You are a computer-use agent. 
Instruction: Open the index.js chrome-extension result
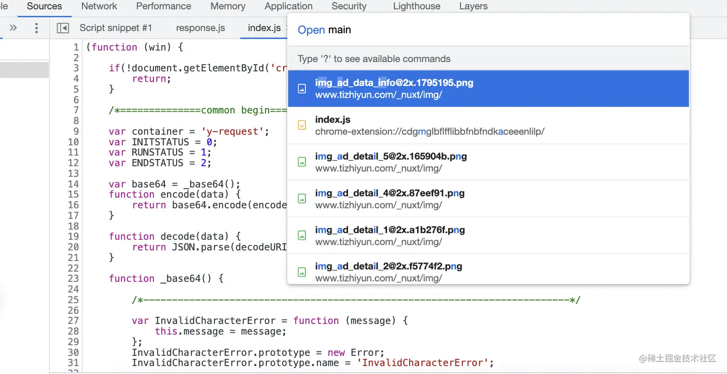[488, 125]
